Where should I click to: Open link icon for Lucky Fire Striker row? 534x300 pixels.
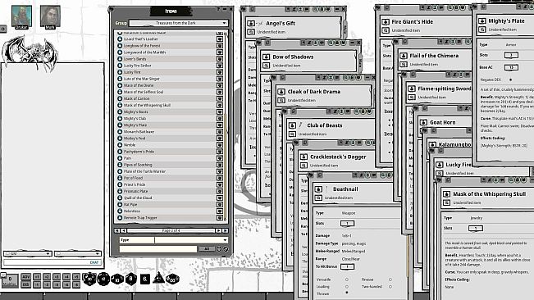tap(220, 66)
